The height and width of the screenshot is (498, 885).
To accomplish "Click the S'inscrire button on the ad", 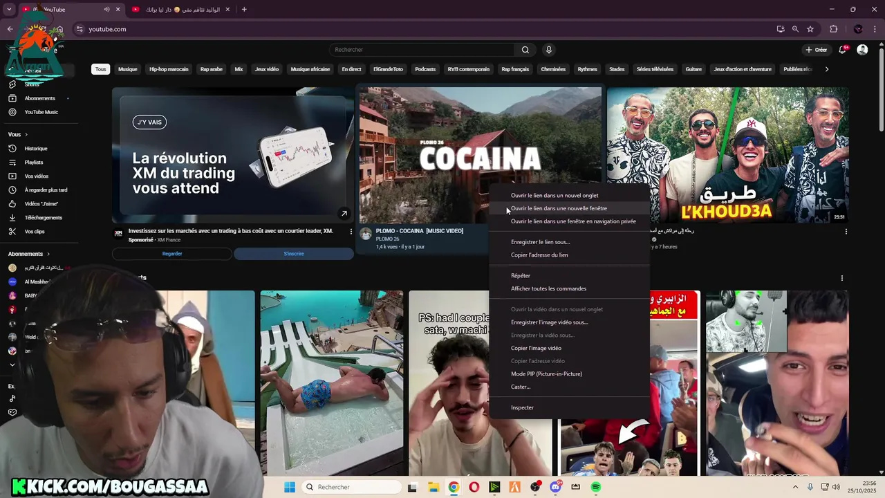I will pyautogui.click(x=294, y=254).
